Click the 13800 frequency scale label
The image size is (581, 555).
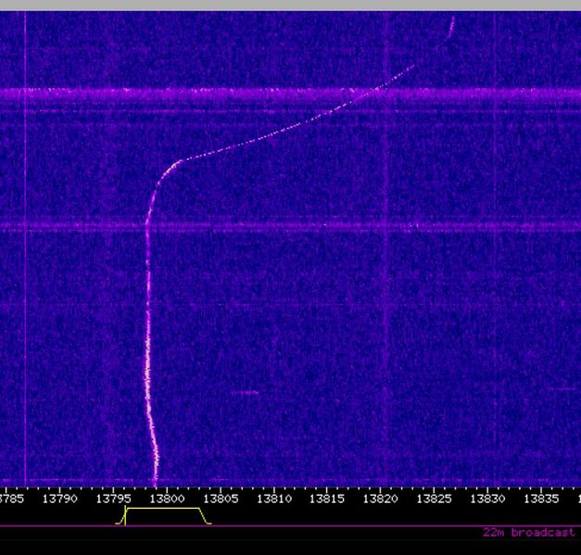pyautogui.click(x=167, y=498)
